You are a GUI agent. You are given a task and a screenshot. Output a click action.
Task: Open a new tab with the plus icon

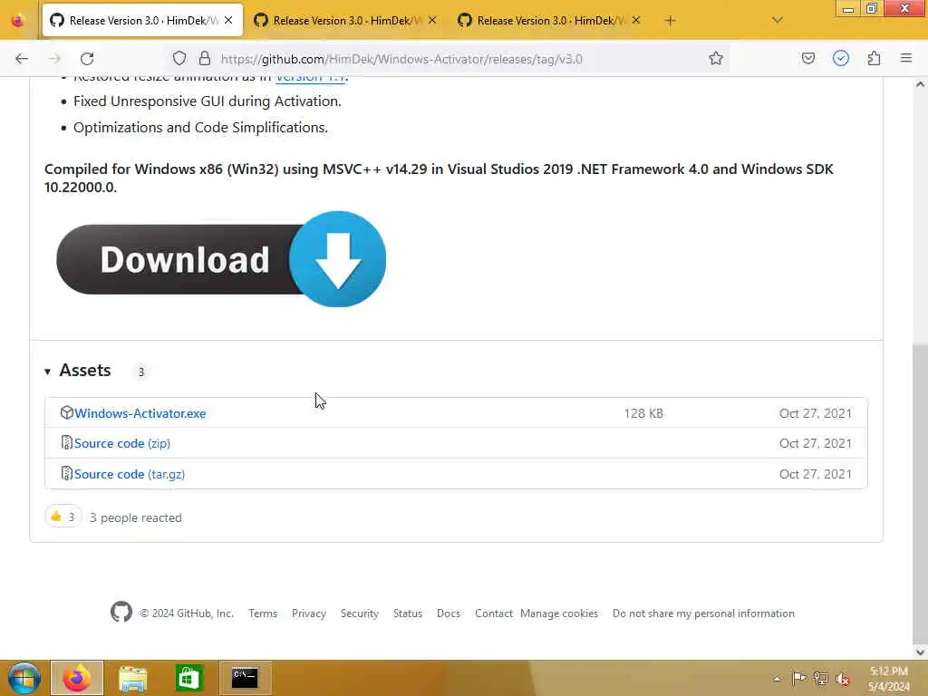tap(670, 21)
